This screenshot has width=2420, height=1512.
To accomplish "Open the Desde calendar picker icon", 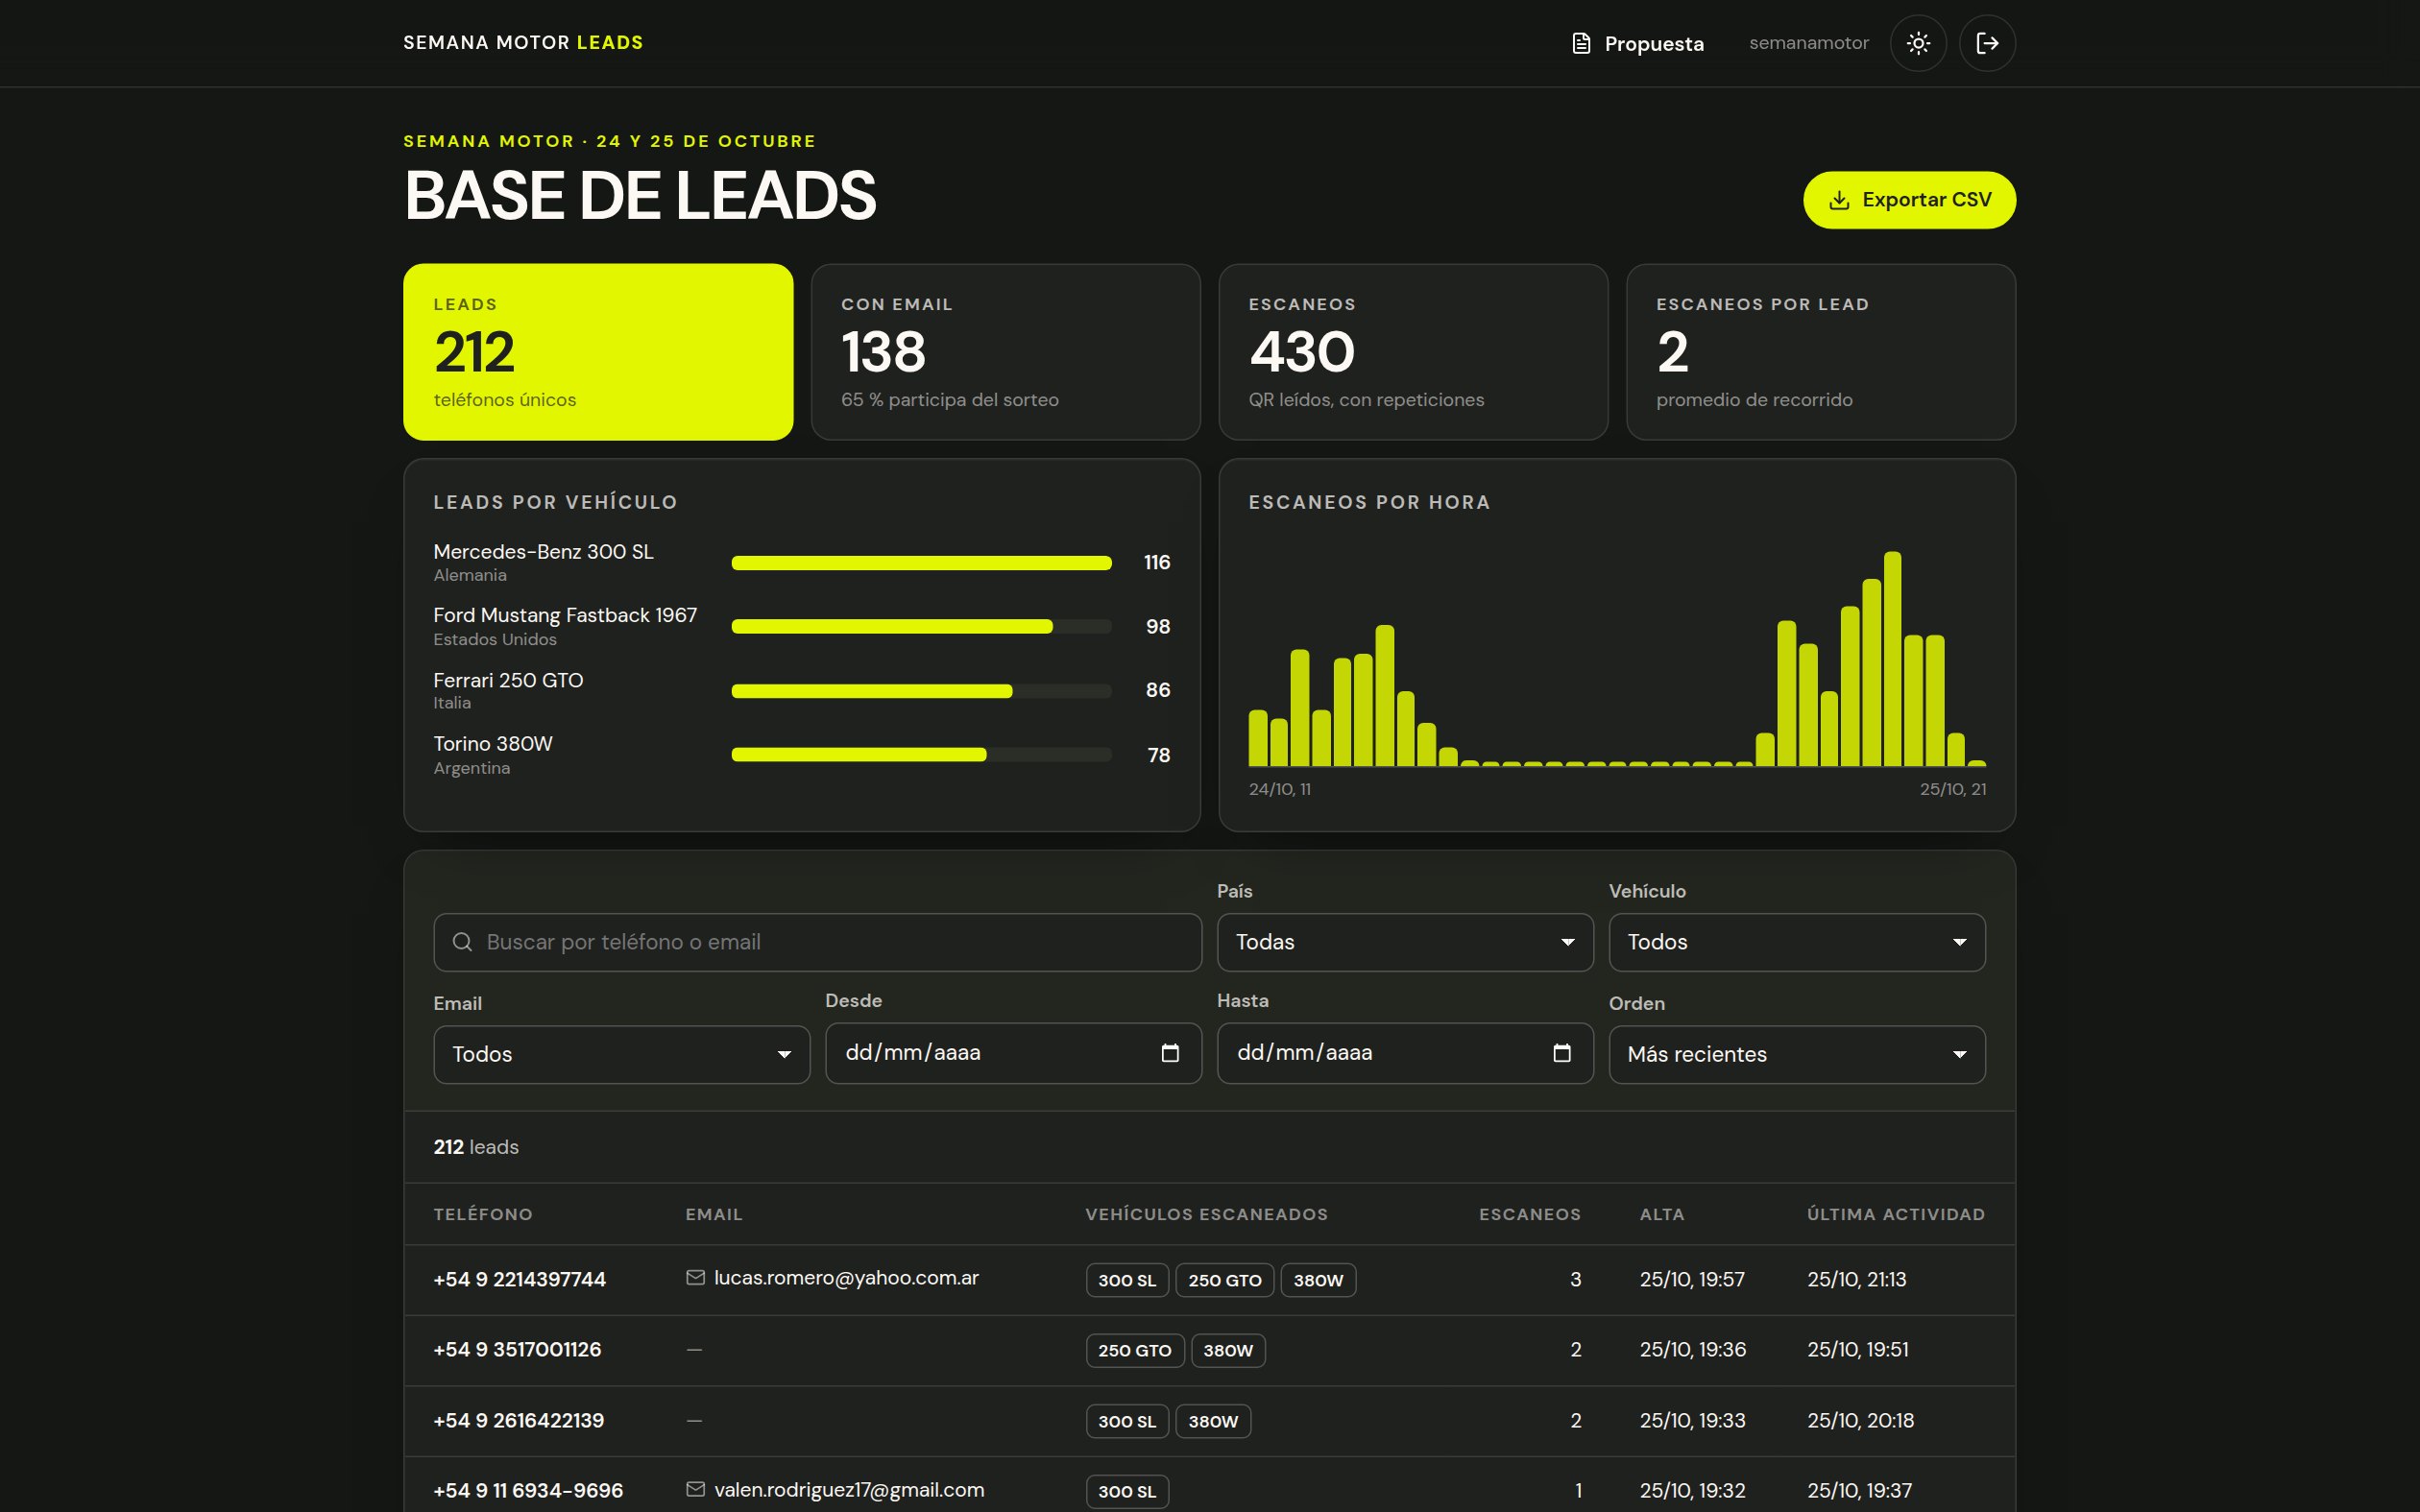I will point(1170,1053).
